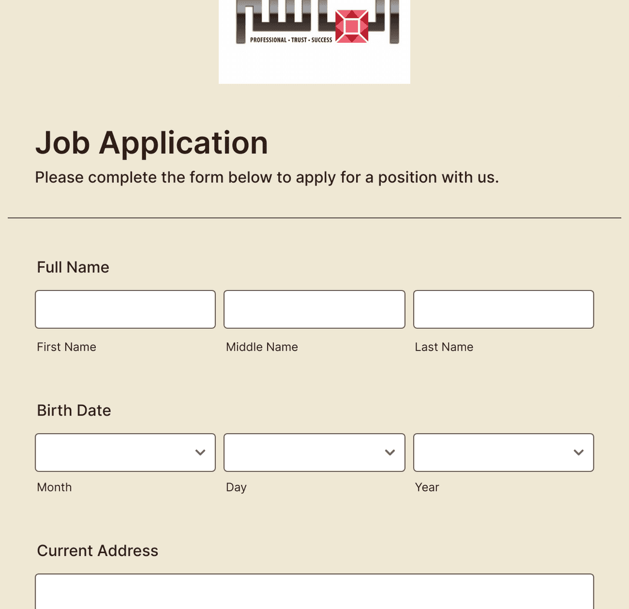
Task: Click the 'Birth Date' section label
Action: coord(74,410)
